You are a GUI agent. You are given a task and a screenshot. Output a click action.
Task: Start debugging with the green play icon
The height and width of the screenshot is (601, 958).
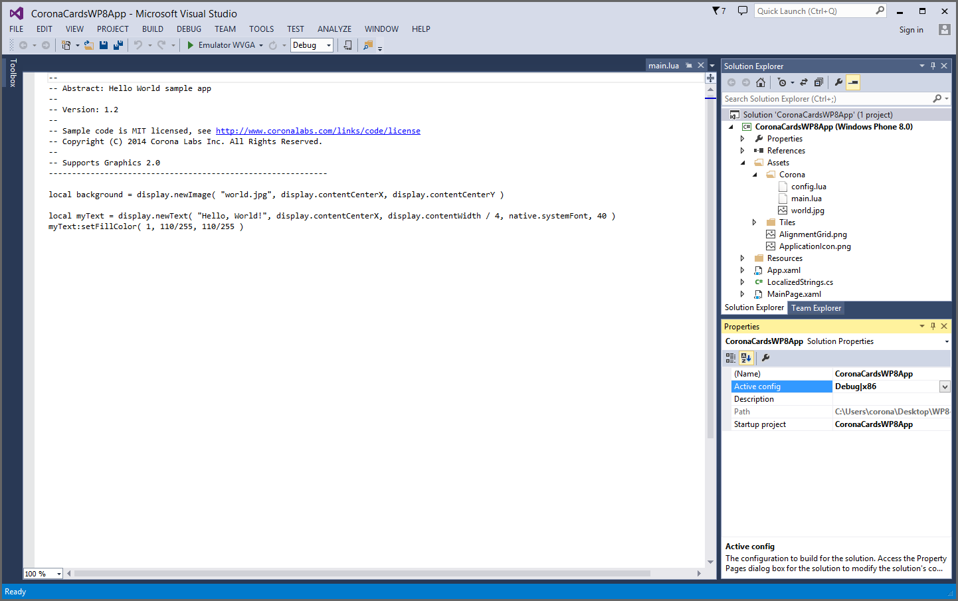click(191, 45)
